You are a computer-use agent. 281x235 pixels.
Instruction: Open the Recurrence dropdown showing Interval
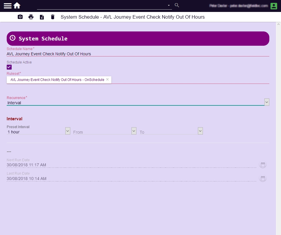(266, 102)
